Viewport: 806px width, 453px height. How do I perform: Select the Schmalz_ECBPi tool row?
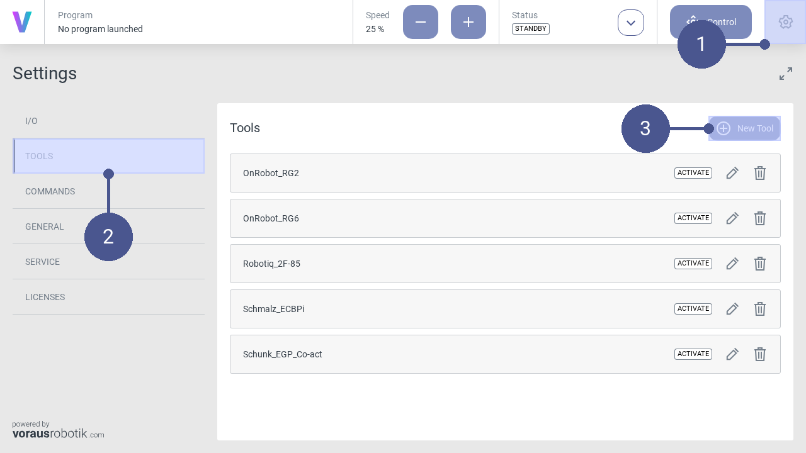pos(441,309)
